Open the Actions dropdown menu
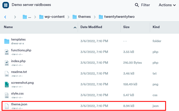This screenshot has height=111, width=179. (167, 5)
